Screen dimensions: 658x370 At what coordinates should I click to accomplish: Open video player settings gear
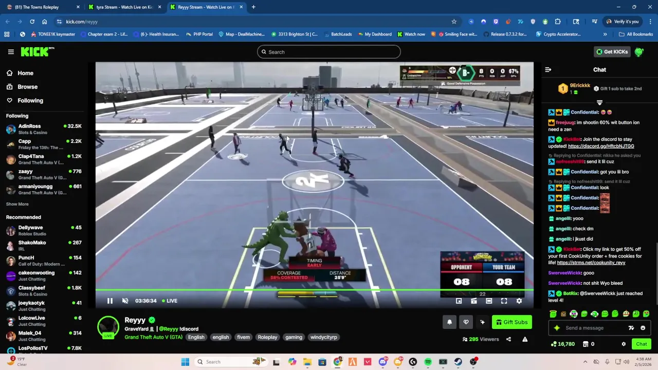tap(519, 301)
